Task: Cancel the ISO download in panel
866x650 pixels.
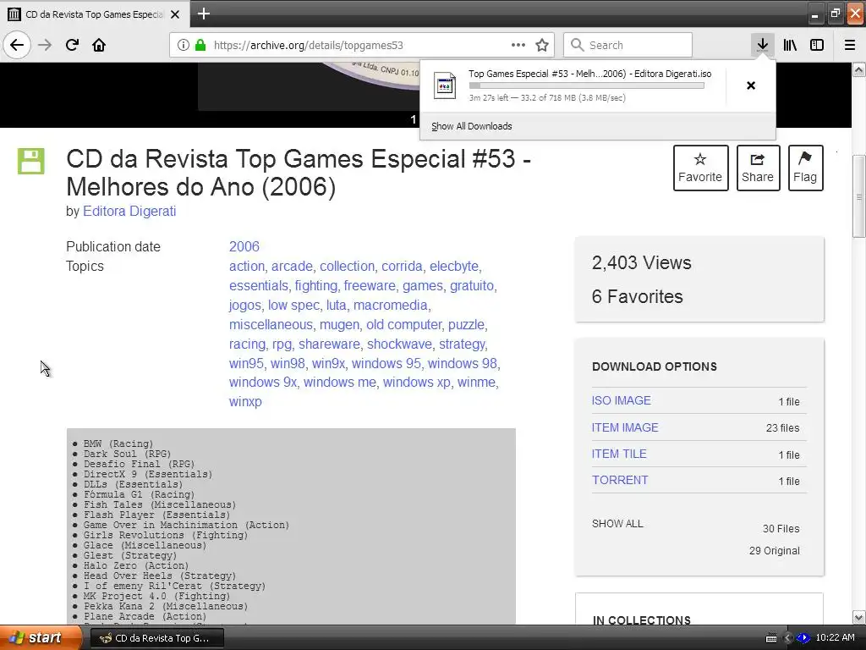Action: coord(751,85)
